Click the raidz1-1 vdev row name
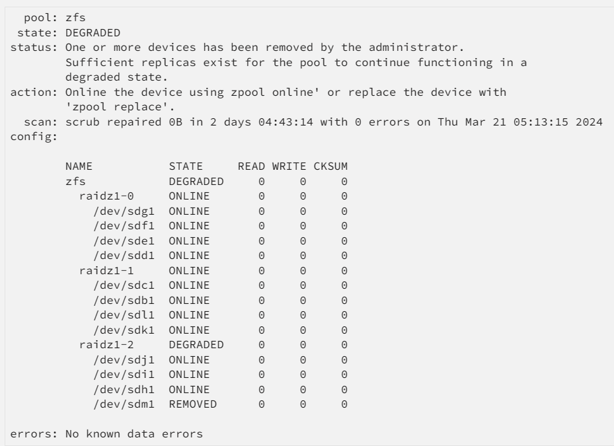The width and height of the screenshot is (614, 446). pos(106,271)
